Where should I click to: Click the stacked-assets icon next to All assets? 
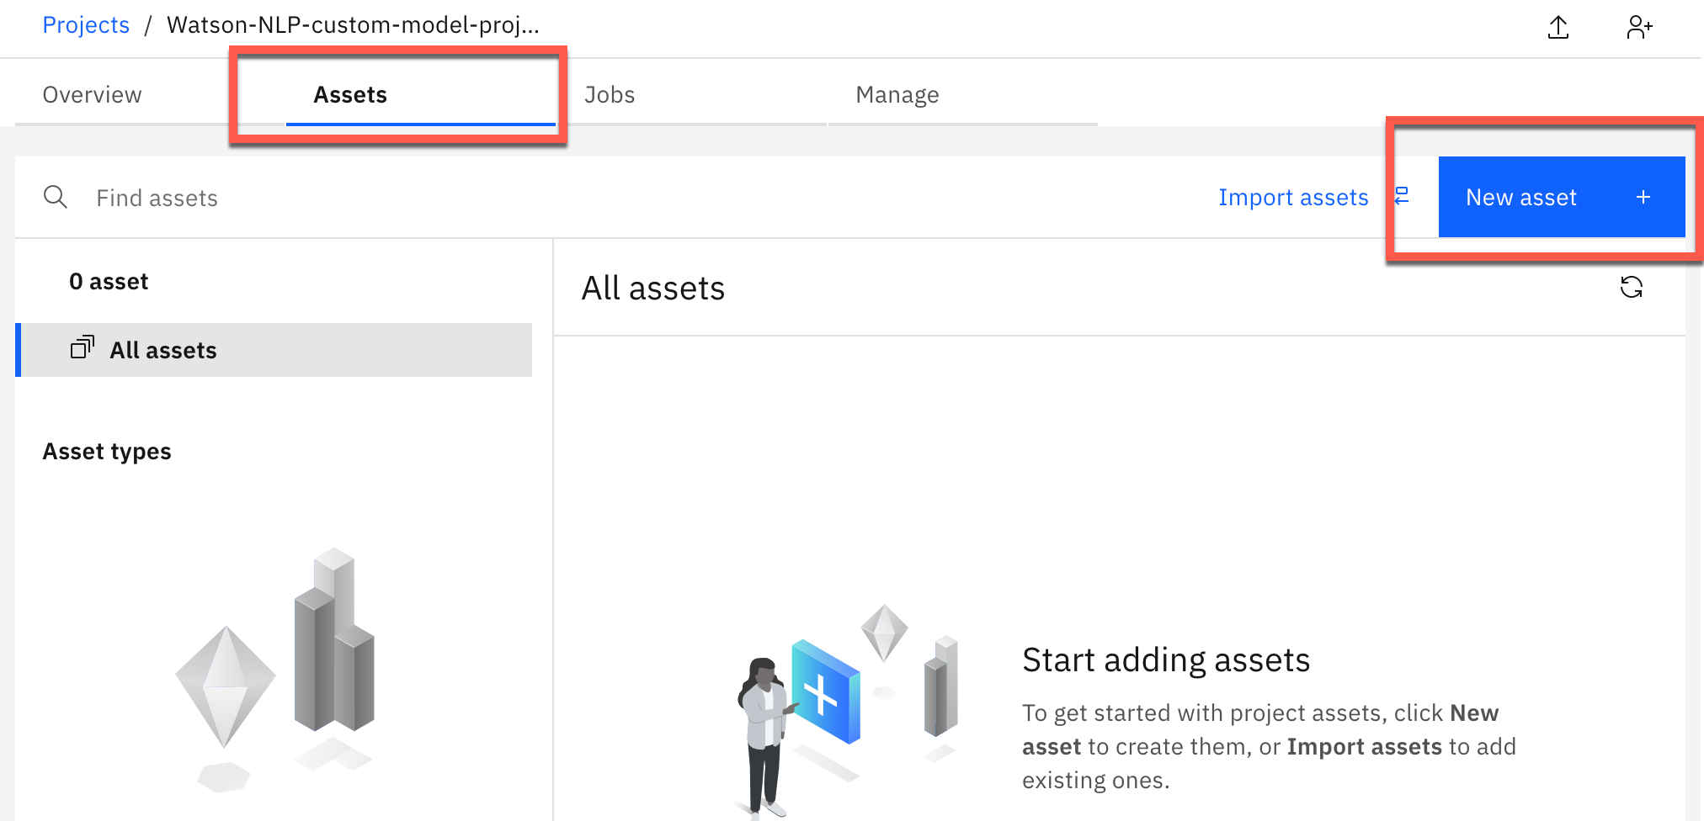click(x=83, y=348)
